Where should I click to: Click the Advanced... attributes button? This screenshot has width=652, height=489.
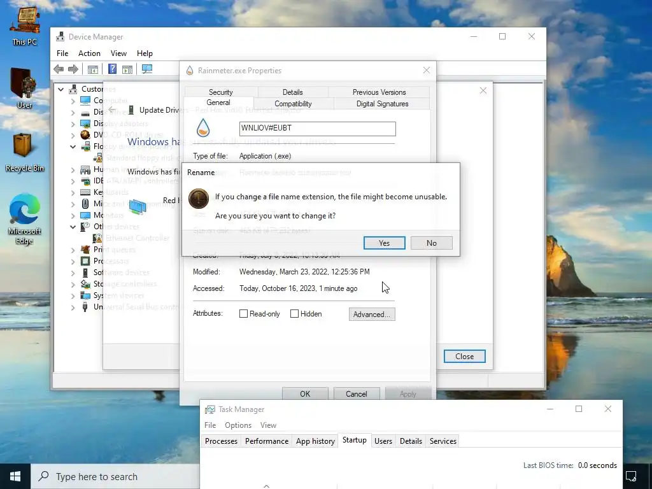pos(372,315)
